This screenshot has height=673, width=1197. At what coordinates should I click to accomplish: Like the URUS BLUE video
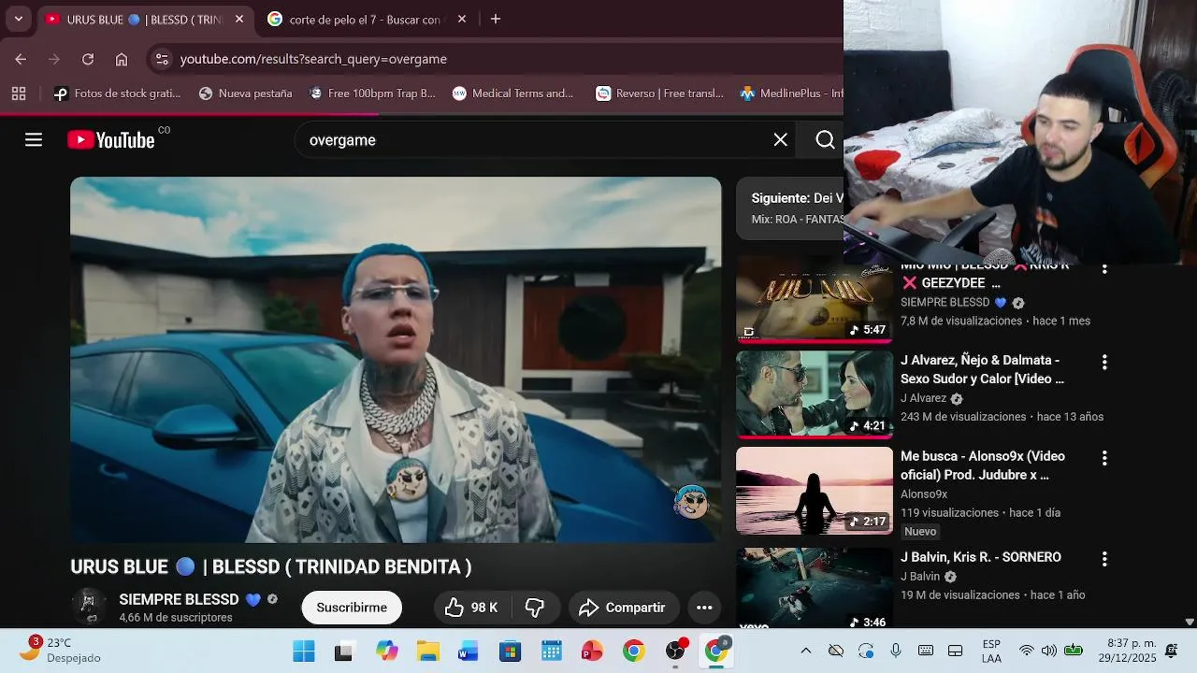point(471,608)
